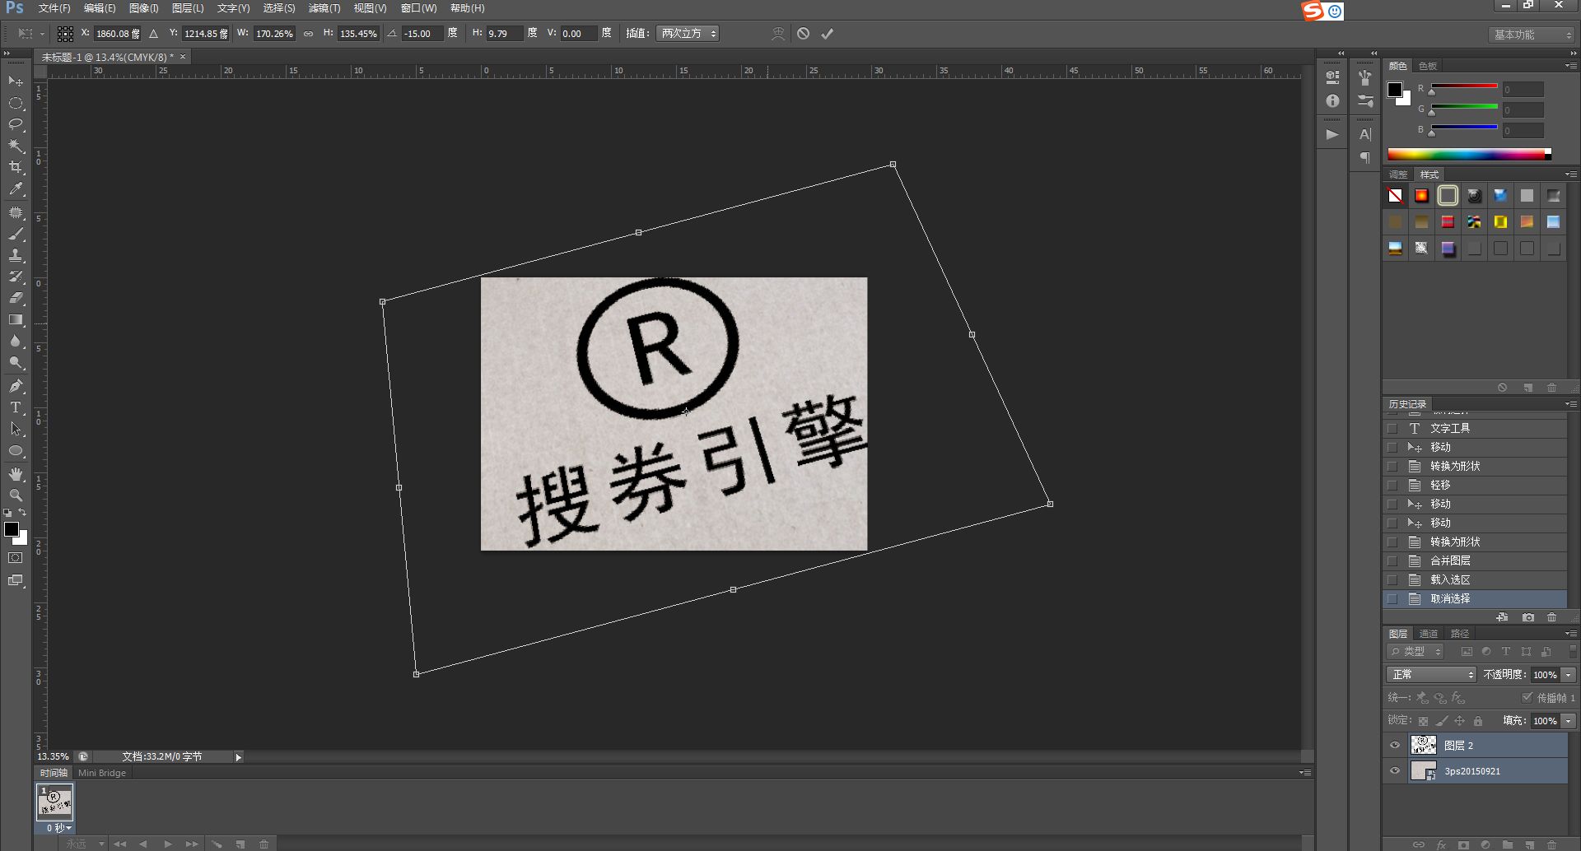Viewport: 1581px width, 851px height.
Task: Select the Path Selection tool
Action: click(16, 429)
